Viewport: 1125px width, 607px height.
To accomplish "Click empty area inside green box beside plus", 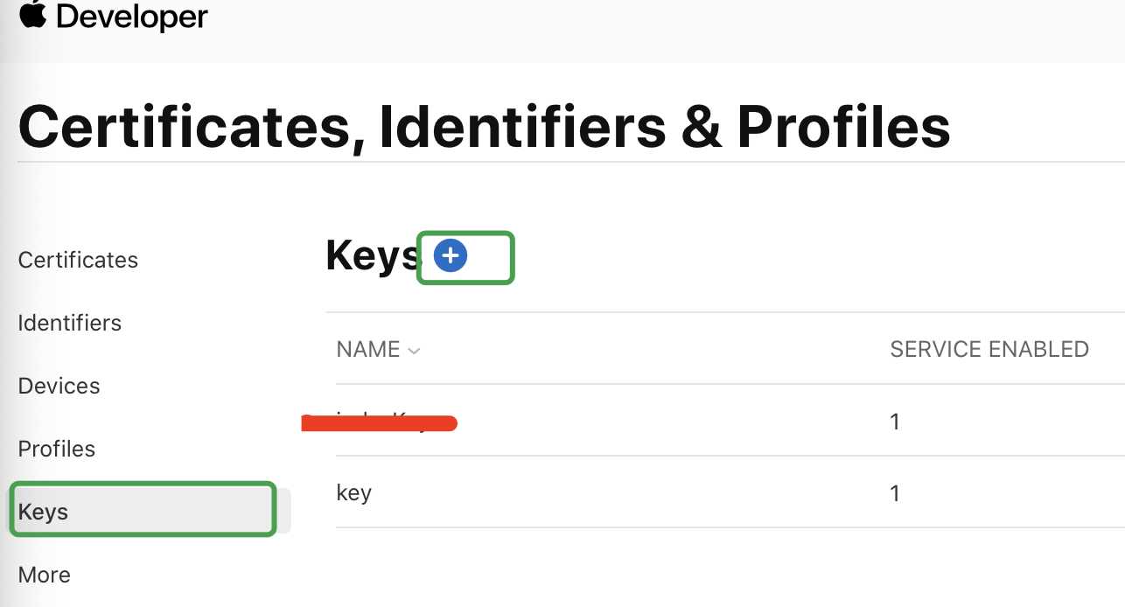I will pyautogui.click(x=489, y=257).
